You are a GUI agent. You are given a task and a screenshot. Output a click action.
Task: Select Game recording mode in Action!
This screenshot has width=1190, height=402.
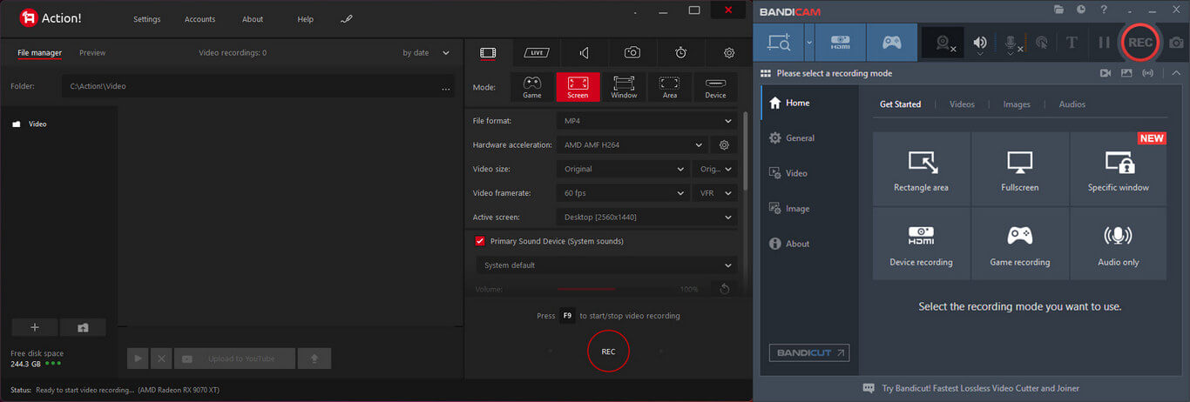click(x=531, y=86)
